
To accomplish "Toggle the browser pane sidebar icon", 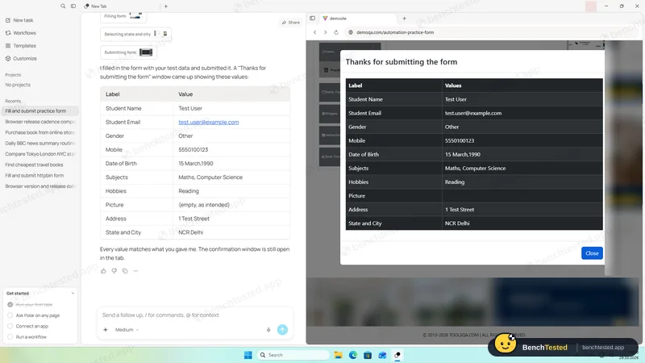I will tap(313, 19).
